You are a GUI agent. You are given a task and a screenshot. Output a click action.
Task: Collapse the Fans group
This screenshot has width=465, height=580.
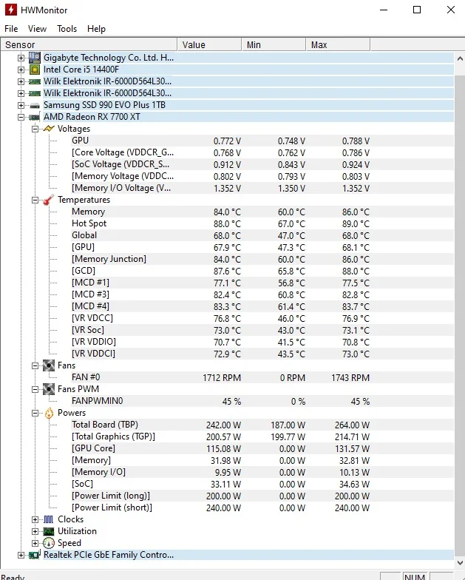(x=35, y=365)
